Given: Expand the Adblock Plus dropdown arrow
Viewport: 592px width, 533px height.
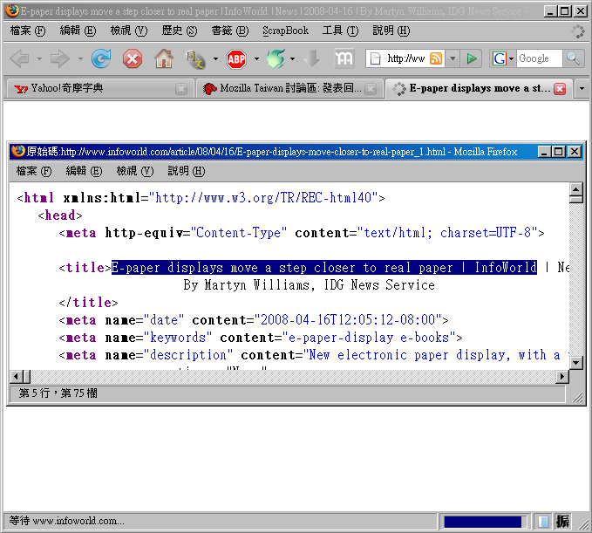Looking at the screenshot, I should pos(256,59).
